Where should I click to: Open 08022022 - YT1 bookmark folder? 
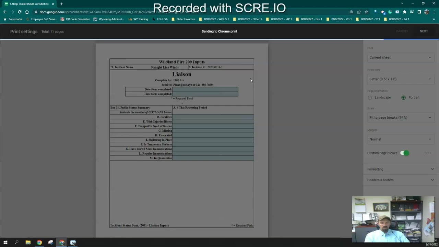(368, 19)
